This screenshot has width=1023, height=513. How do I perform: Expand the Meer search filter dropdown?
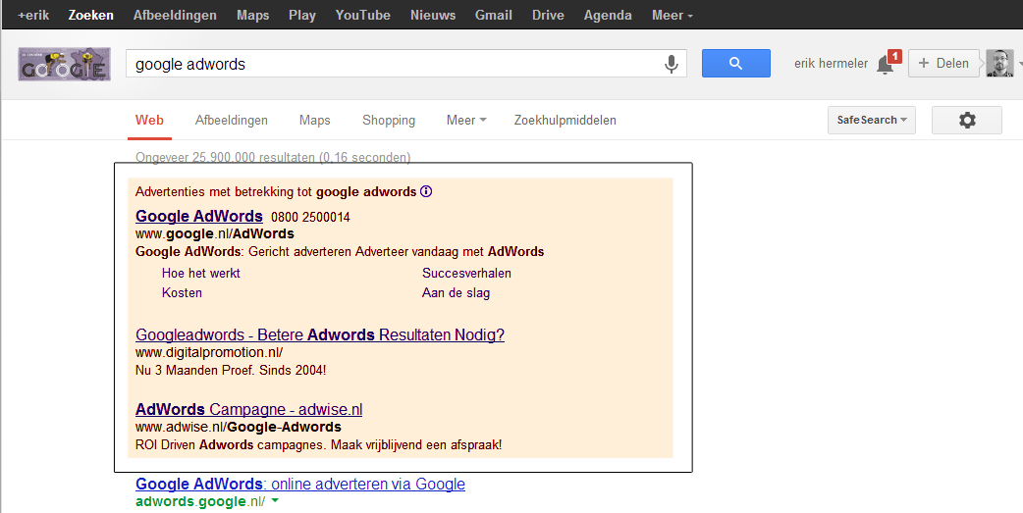(x=466, y=120)
